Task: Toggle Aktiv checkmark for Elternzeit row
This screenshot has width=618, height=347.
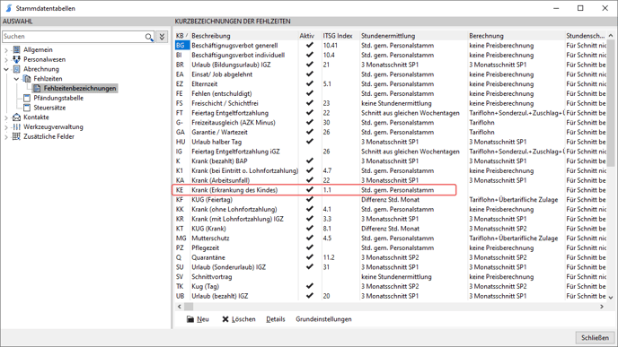Action: coord(309,83)
